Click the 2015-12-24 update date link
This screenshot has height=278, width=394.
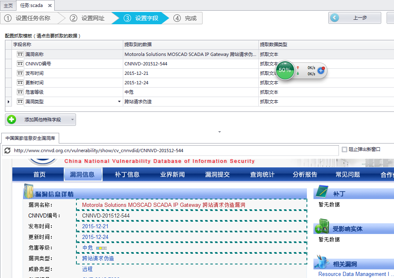[x=95, y=237]
